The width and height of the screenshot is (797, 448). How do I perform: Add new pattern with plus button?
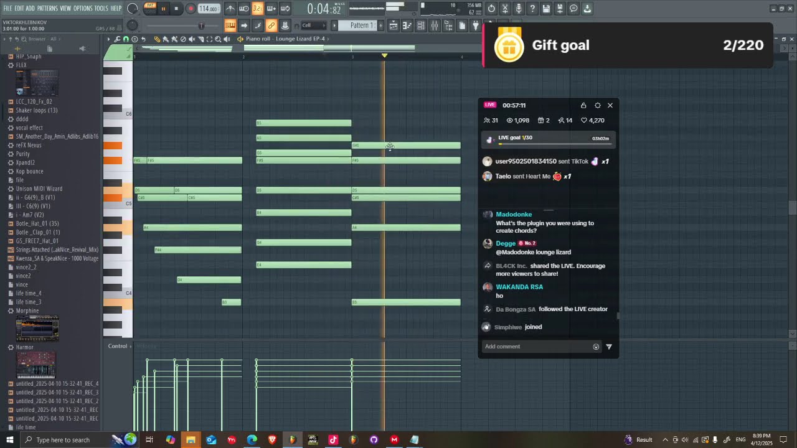pyautogui.click(x=380, y=26)
